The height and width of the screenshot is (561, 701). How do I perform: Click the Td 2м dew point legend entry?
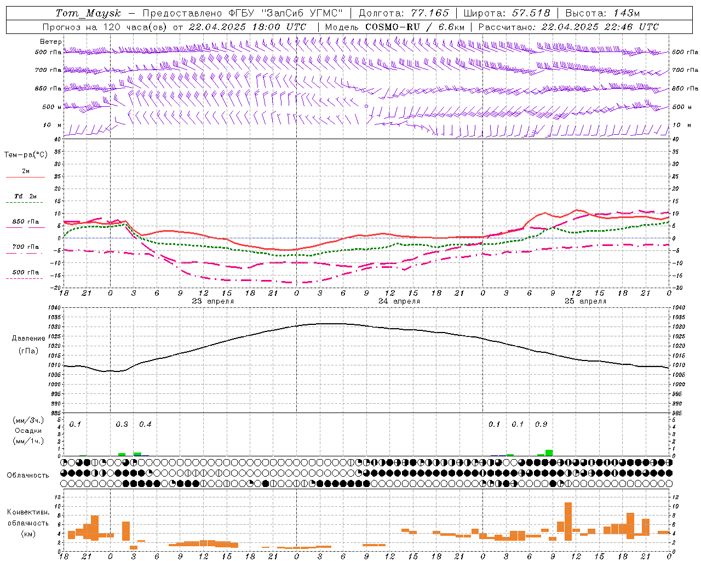[26, 196]
